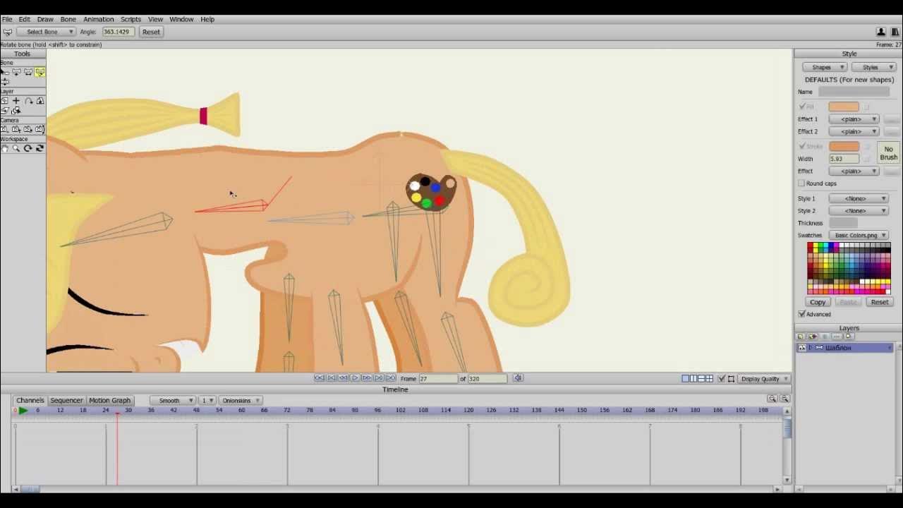Switch to single-view workspace layout icon

pos(686,379)
